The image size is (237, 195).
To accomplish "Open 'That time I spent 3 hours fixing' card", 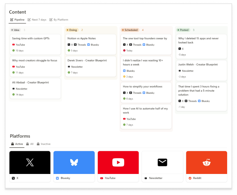I will (x=201, y=97).
